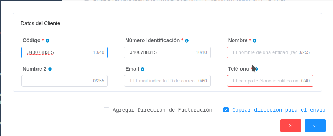
Task: Click into the Teléfono input field
Action: [270, 81]
